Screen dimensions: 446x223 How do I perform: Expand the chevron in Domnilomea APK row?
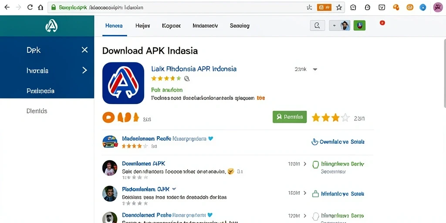[305, 164]
